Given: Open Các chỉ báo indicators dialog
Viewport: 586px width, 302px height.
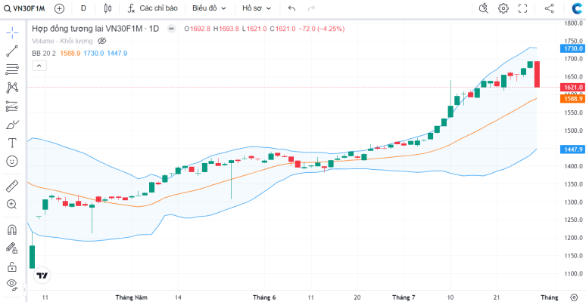Looking at the screenshot, I should click(152, 8).
